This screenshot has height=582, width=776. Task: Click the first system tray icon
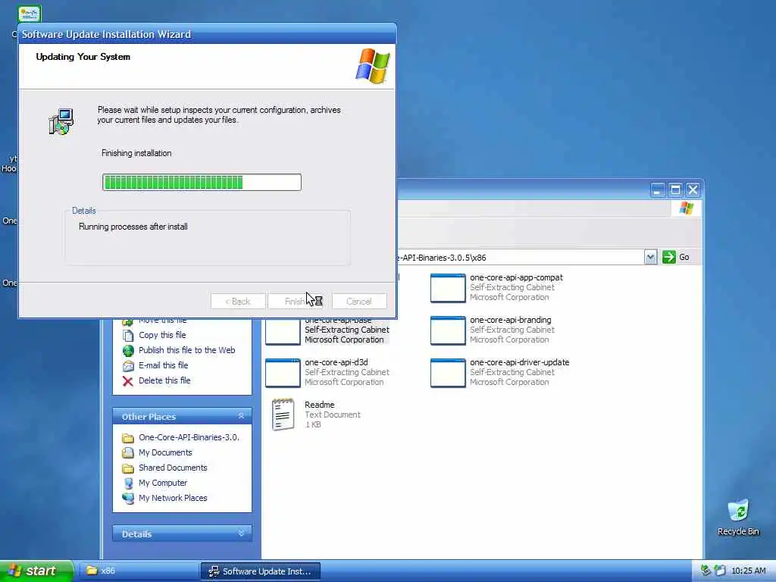706,571
